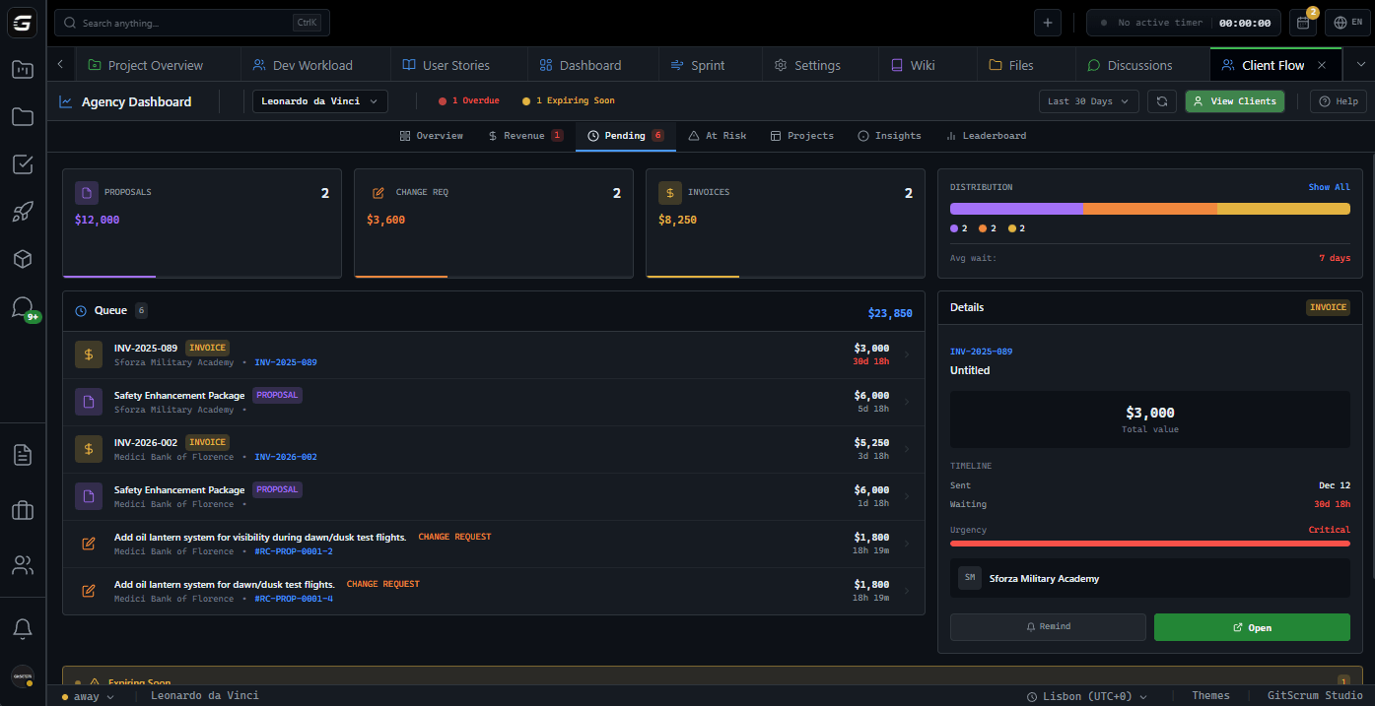Click the View Clients button
This screenshot has height=706, width=1375.
click(x=1234, y=101)
